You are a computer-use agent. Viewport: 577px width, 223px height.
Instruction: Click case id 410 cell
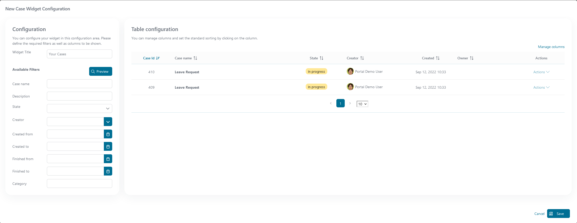tap(151, 72)
